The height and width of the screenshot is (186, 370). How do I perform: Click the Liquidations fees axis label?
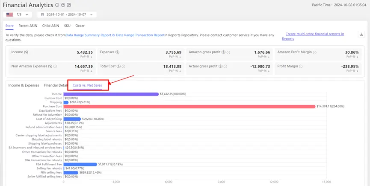[x=50, y=110]
